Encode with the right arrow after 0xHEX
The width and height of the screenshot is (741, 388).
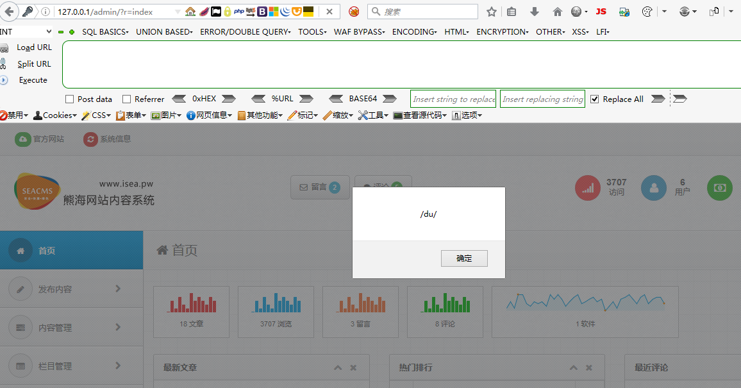pos(229,99)
